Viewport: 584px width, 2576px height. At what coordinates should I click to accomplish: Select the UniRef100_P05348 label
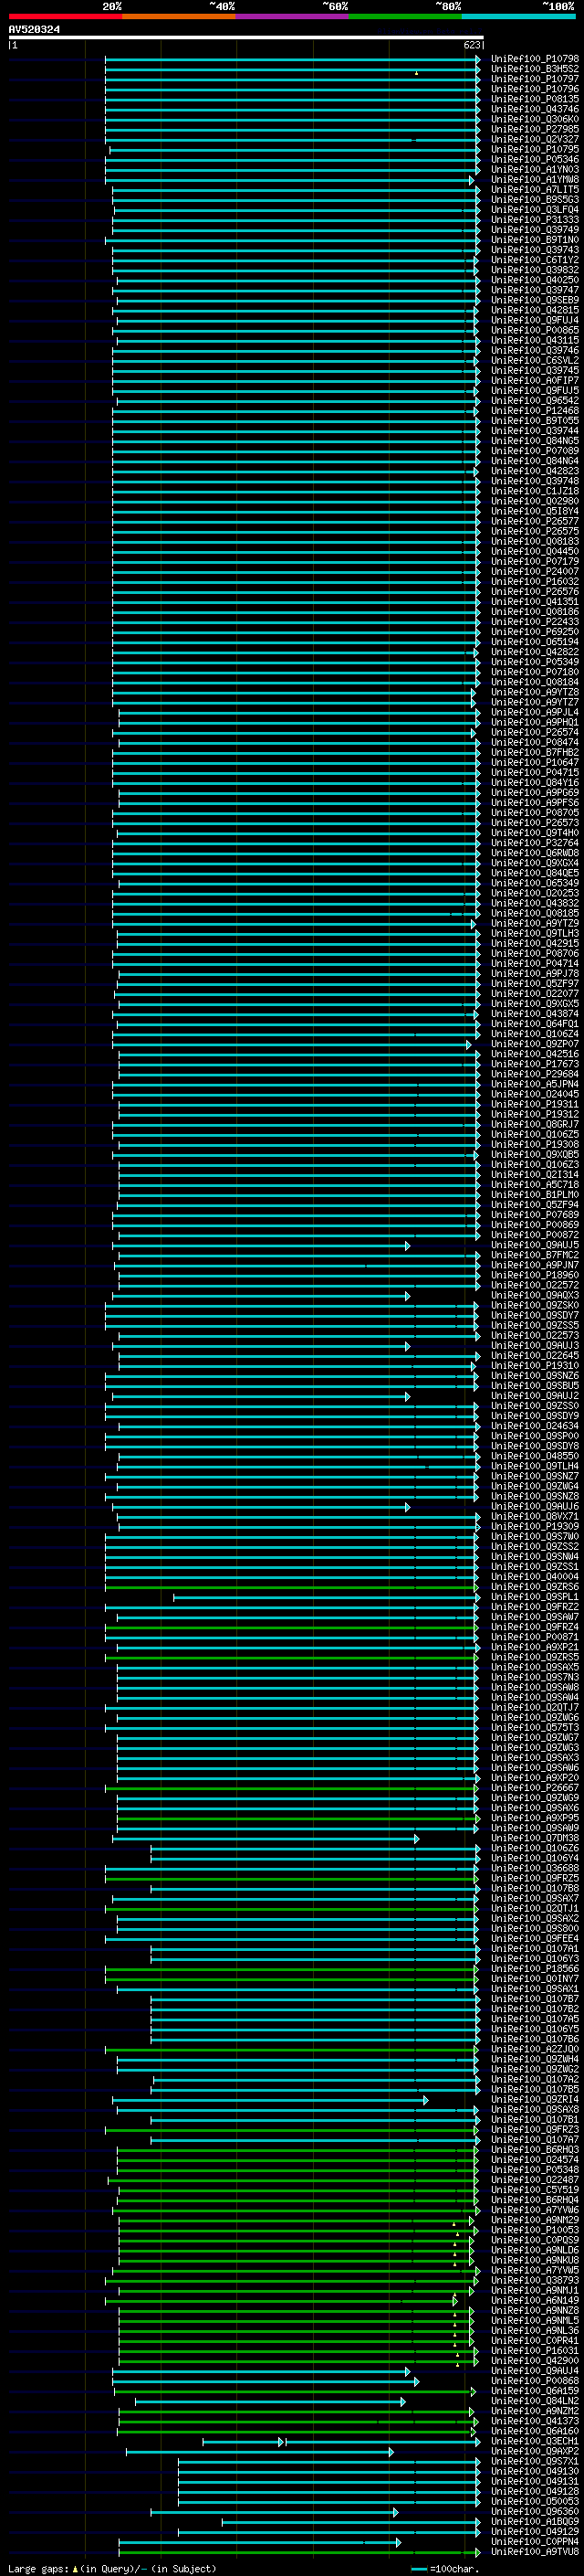(535, 2169)
